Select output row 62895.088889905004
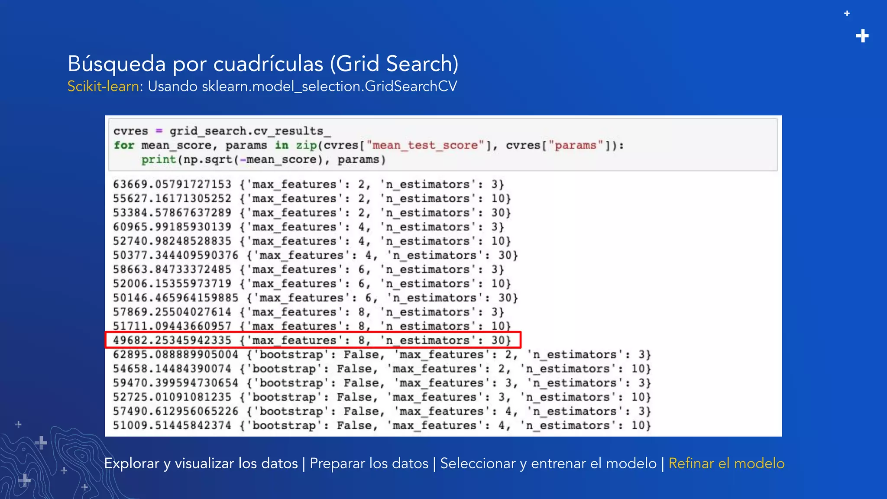The image size is (887, 499). [382, 354]
